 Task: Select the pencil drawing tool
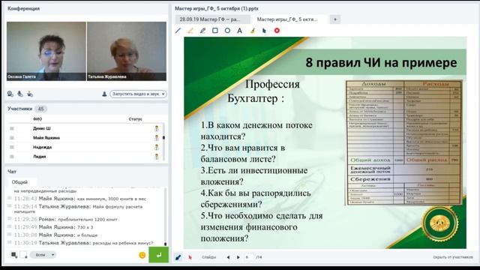[202, 31]
